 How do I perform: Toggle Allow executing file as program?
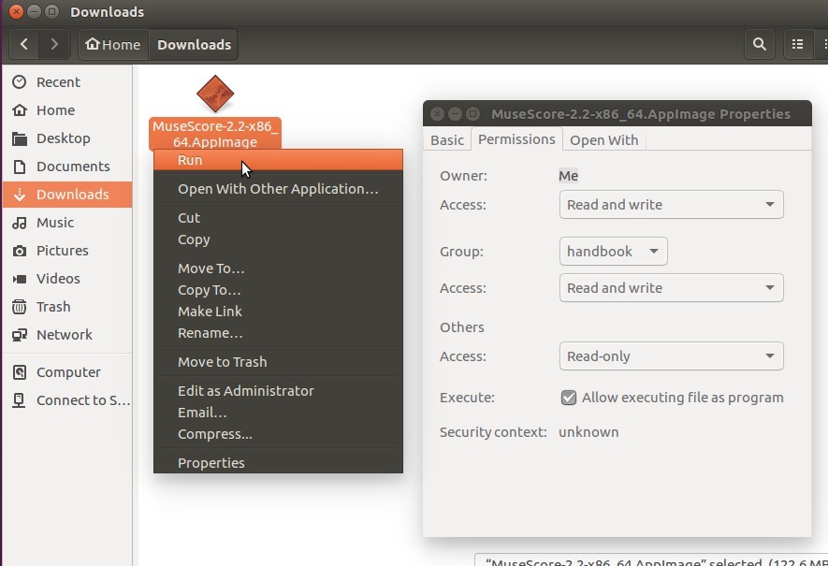coord(569,397)
